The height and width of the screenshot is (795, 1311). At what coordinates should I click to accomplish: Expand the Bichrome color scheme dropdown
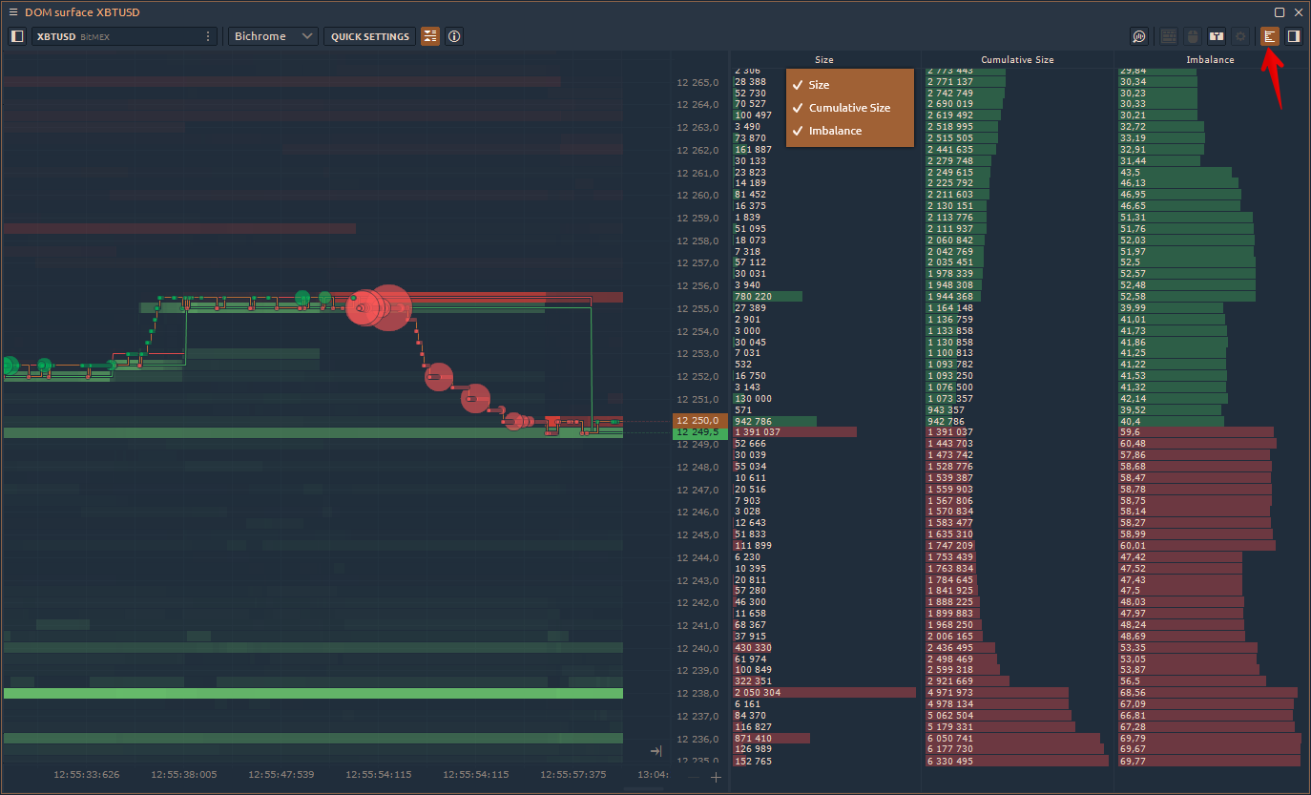[273, 36]
